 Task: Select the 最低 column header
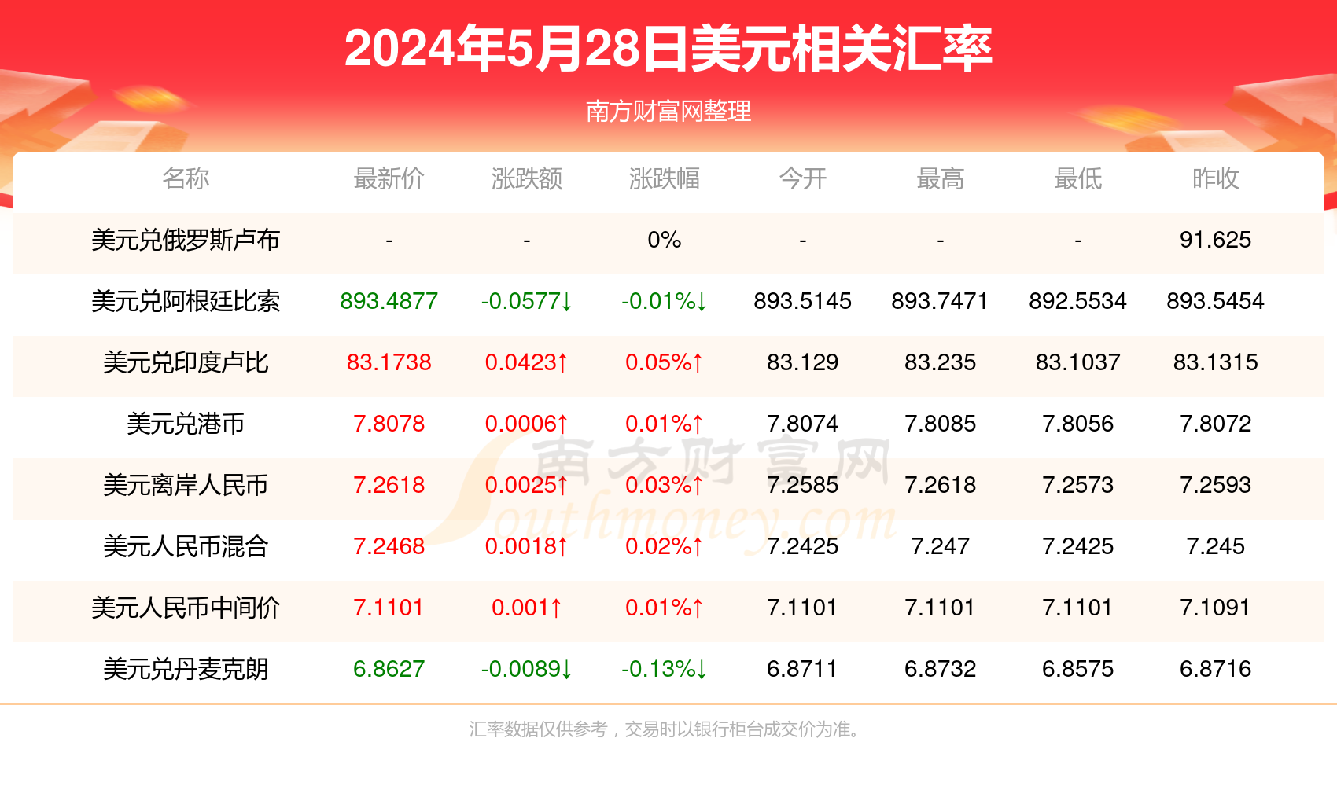(1077, 178)
